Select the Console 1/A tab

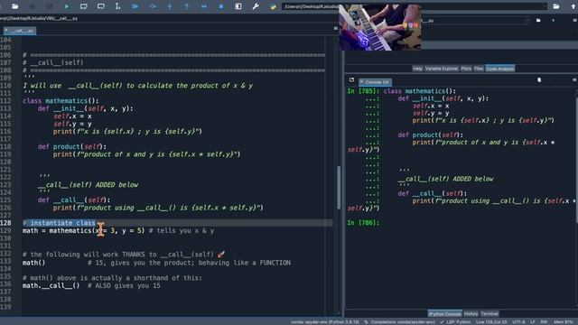click(x=375, y=82)
